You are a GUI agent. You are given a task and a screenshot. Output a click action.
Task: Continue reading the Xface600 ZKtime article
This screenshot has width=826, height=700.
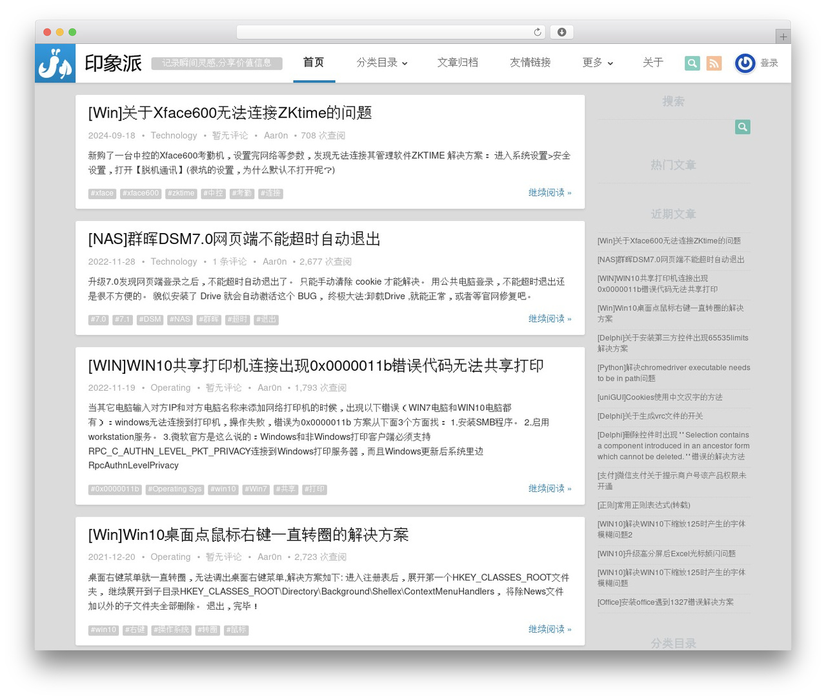point(550,192)
